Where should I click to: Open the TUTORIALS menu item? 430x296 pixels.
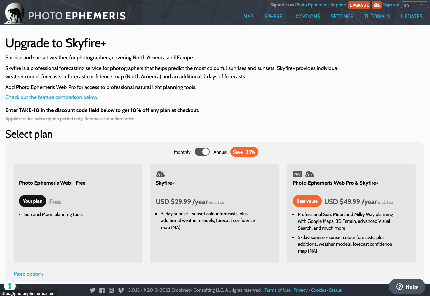[x=377, y=16]
